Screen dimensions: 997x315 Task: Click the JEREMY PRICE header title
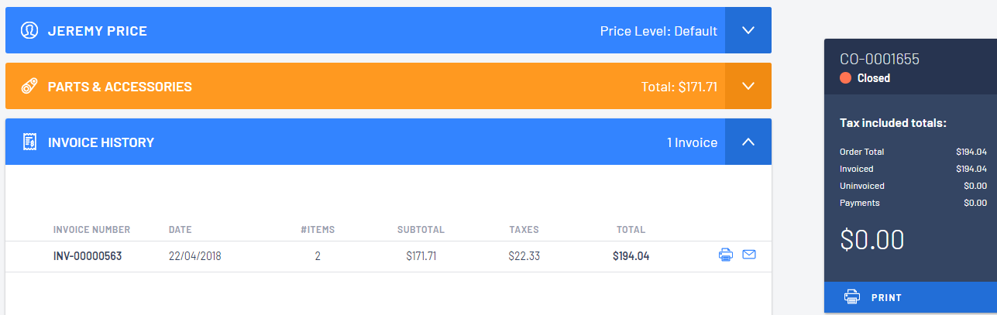click(x=98, y=31)
